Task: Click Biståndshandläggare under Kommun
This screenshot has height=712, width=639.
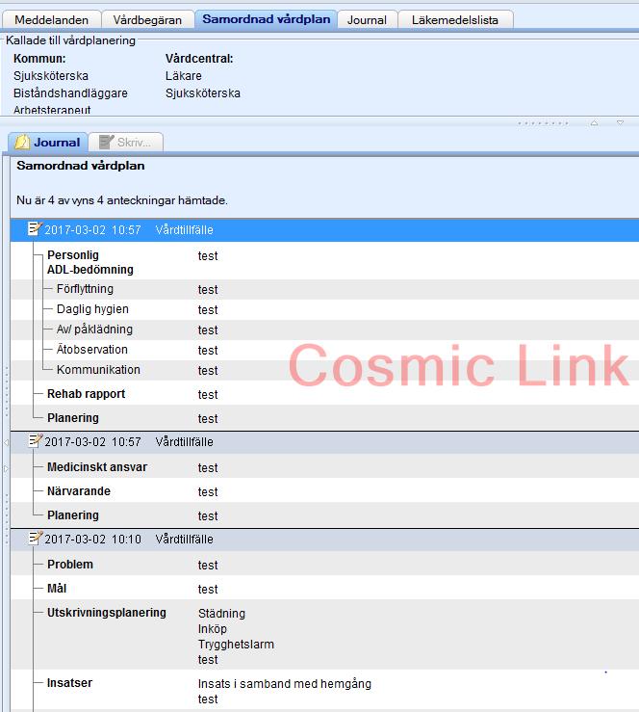Action: click(70, 93)
